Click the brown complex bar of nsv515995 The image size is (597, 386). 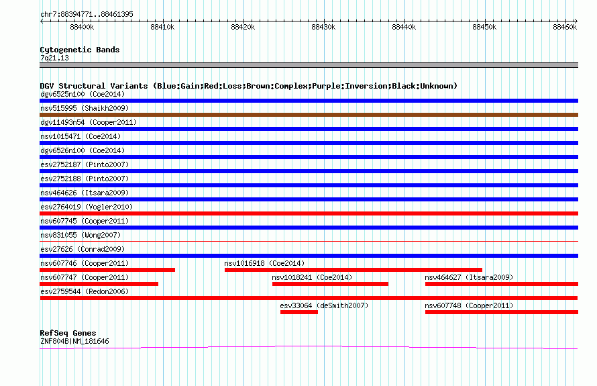click(309, 115)
